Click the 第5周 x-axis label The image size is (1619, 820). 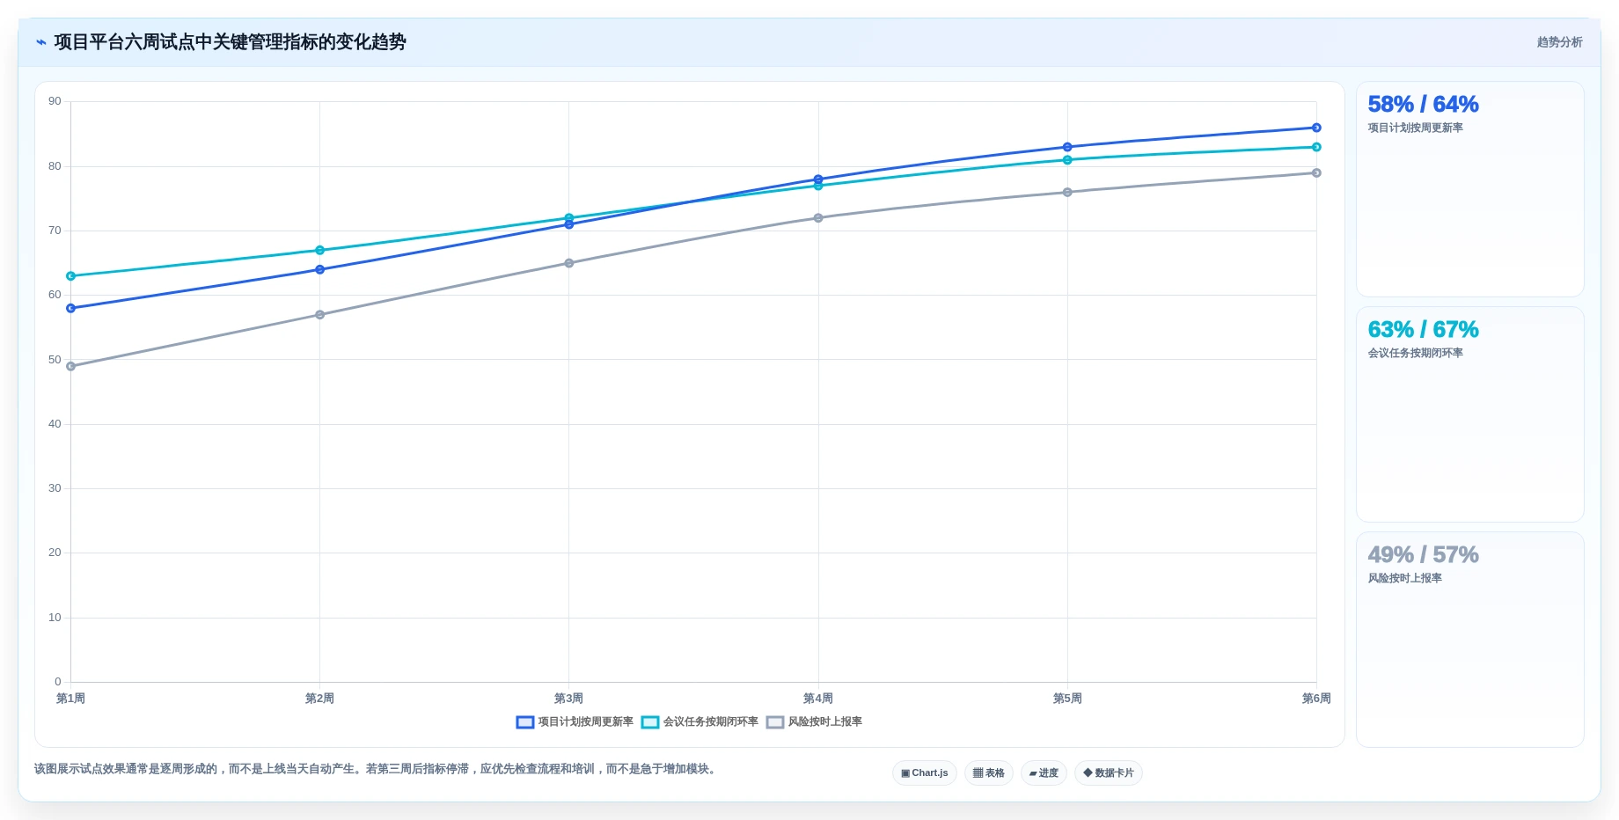(x=1067, y=699)
